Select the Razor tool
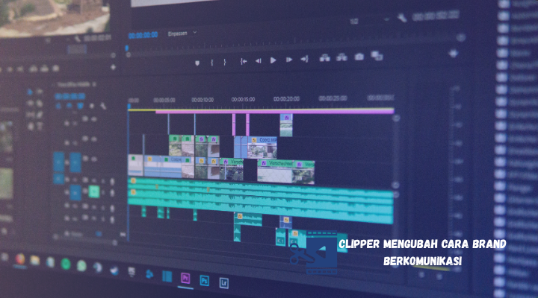Viewport: 538px width, 298px height. 40,103
